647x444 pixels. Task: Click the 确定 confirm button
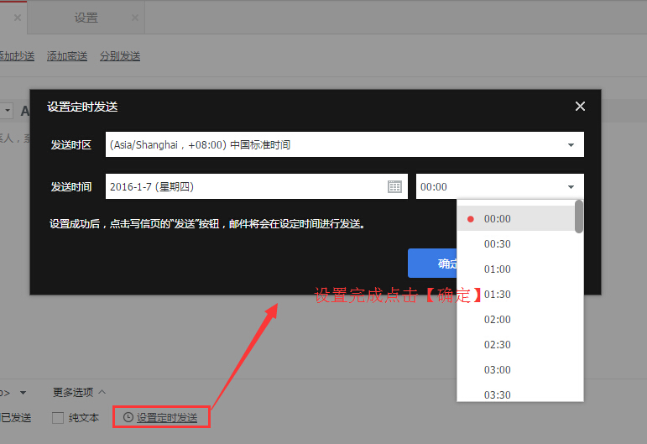(x=433, y=264)
